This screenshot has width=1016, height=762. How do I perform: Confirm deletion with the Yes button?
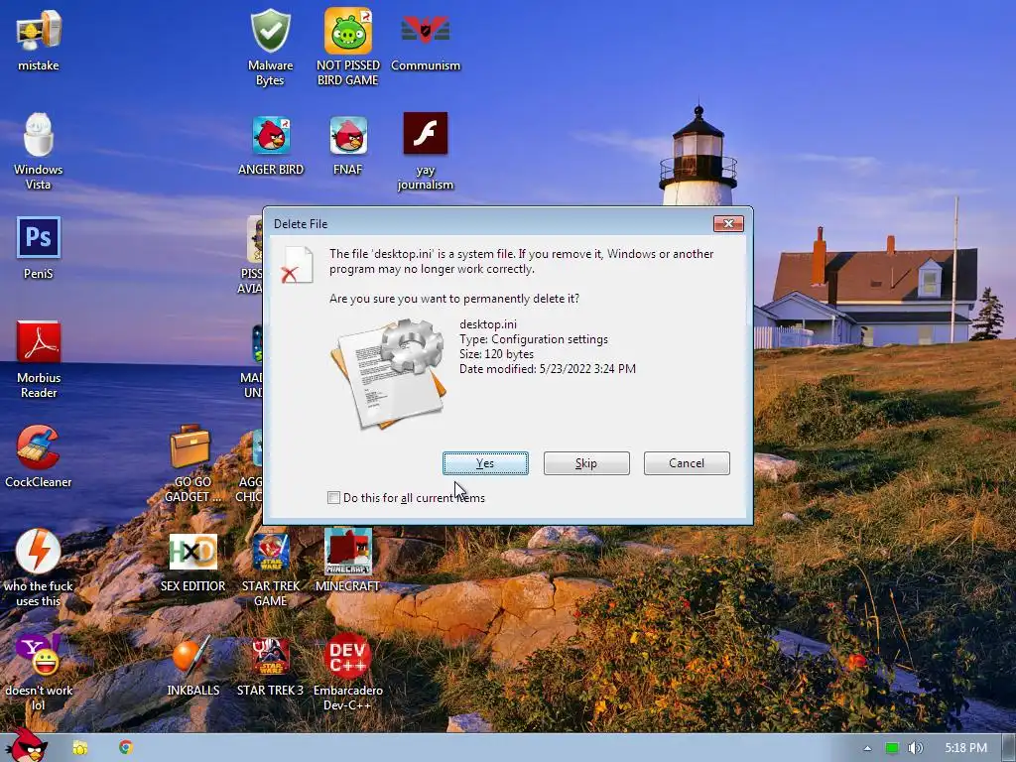(x=485, y=463)
